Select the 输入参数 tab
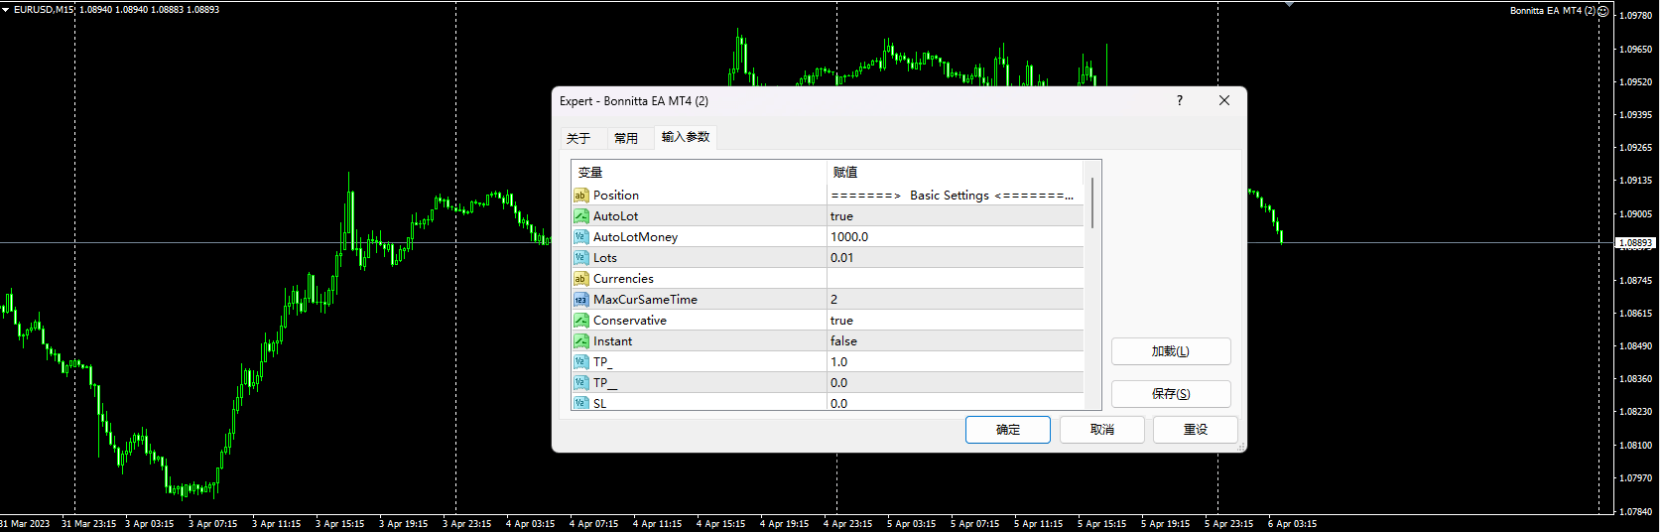Screen dimensions: 1661x532 tap(686, 137)
